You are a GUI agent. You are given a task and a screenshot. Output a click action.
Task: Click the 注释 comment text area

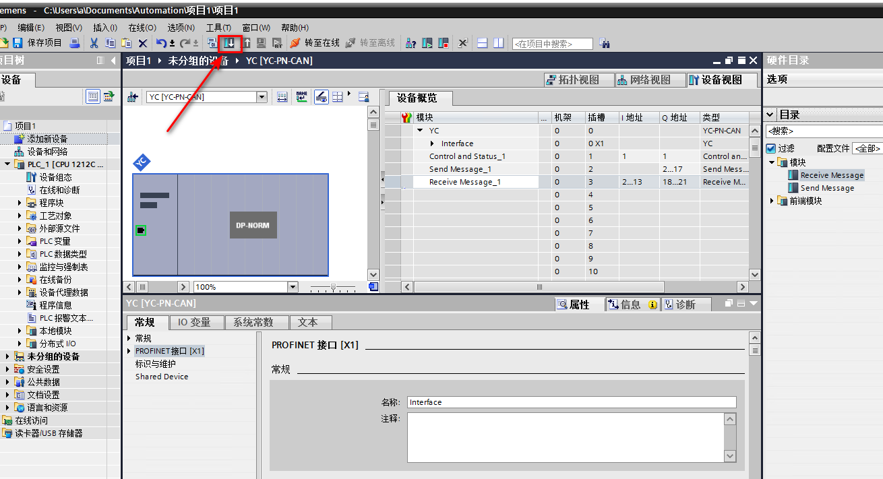566,438
